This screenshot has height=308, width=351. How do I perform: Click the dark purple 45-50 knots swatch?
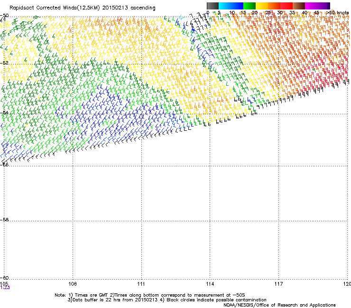[x=323, y=6]
